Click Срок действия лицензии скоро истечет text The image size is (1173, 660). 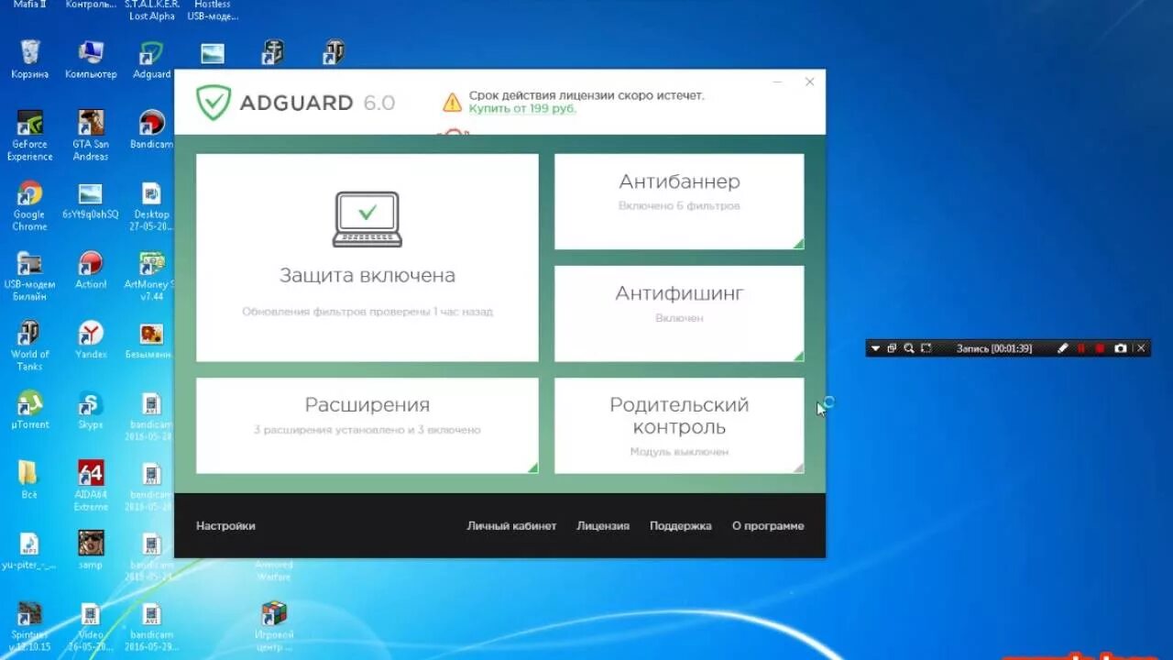586,95
